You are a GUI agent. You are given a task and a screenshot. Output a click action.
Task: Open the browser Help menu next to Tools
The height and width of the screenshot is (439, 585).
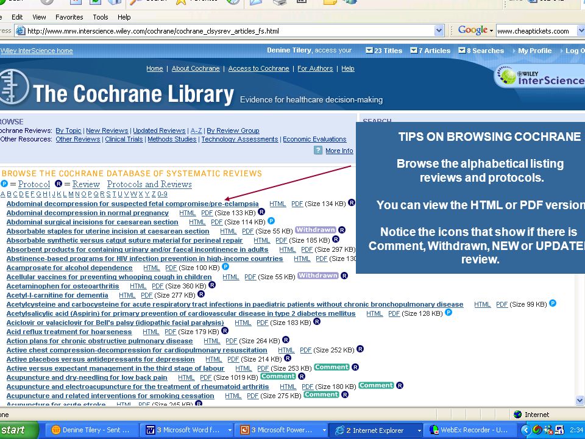(x=124, y=17)
